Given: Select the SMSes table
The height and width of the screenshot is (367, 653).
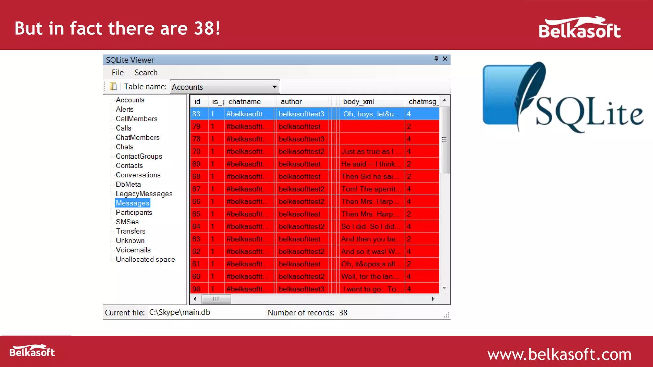Looking at the screenshot, I should [127, 222].
